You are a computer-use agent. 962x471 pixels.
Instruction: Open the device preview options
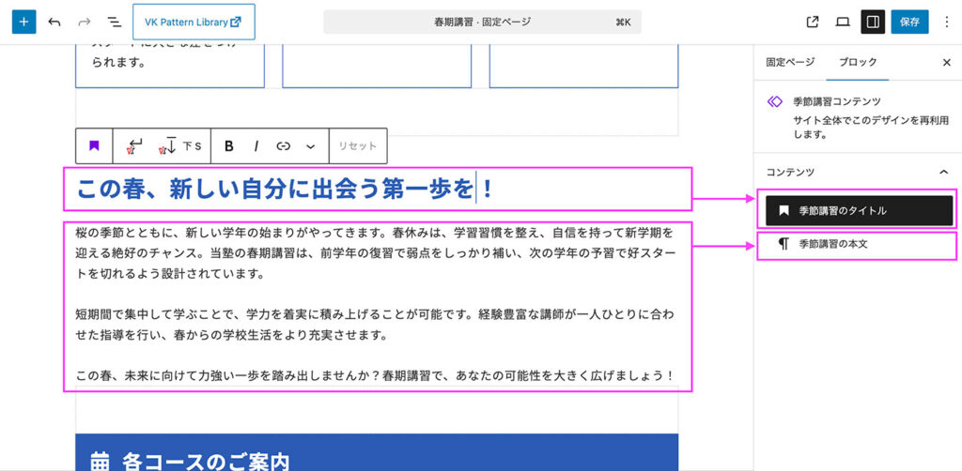tap(843, 22)
